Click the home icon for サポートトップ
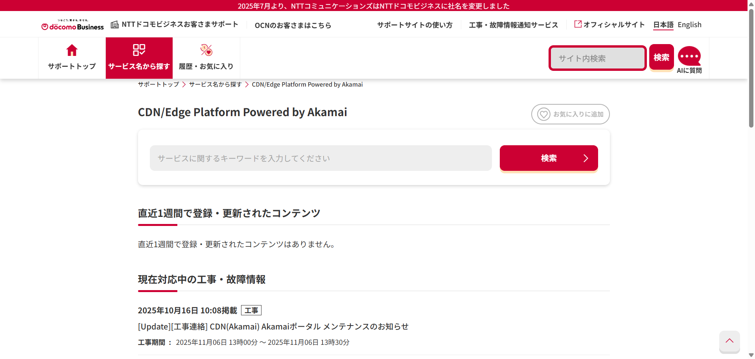 (x=72, y=50)
